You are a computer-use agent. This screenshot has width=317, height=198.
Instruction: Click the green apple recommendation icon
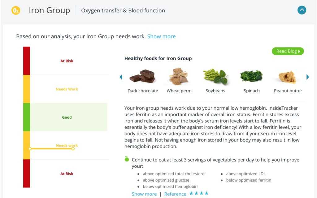click(x=127, y=159)
